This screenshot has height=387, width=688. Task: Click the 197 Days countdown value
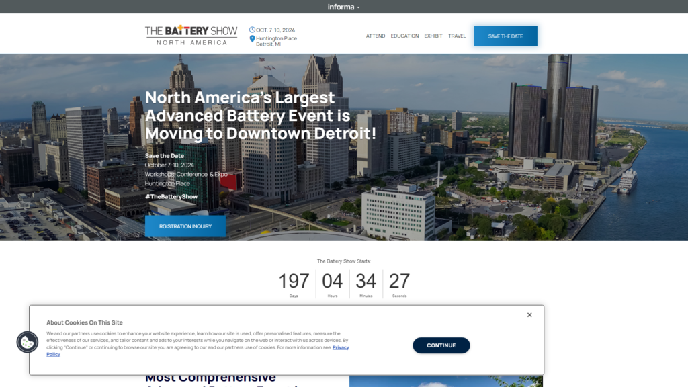(x=294, y=281)
